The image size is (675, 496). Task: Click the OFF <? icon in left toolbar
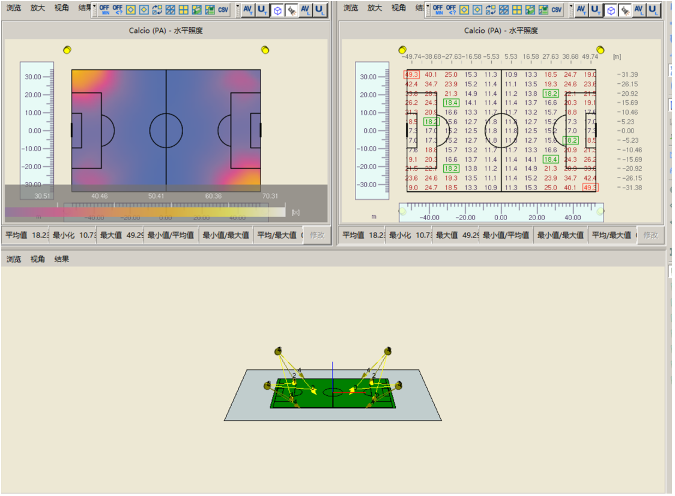tap(118, 10)
